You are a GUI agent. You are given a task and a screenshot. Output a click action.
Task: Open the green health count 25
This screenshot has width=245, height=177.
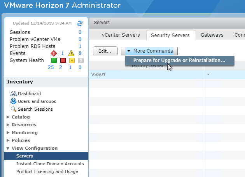pyautogui.click(x=51, y=67)
